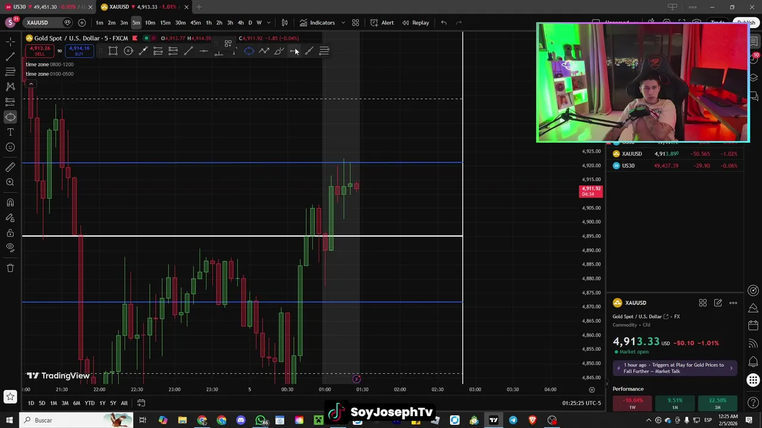
Task: Open the layout setup grid icon
Action: coord(355,23)
